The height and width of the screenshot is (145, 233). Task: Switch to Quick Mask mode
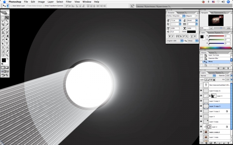[7, 68]
